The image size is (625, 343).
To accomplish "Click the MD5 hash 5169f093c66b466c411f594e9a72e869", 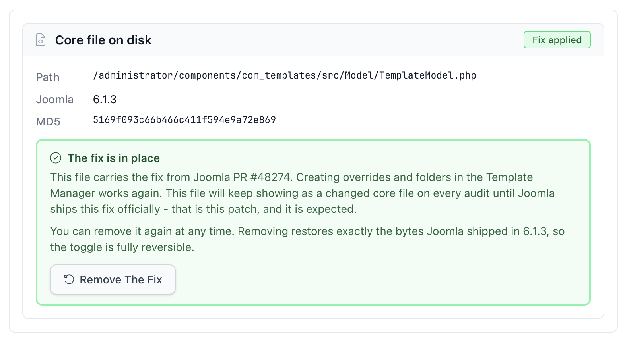I will coord(184,120).
